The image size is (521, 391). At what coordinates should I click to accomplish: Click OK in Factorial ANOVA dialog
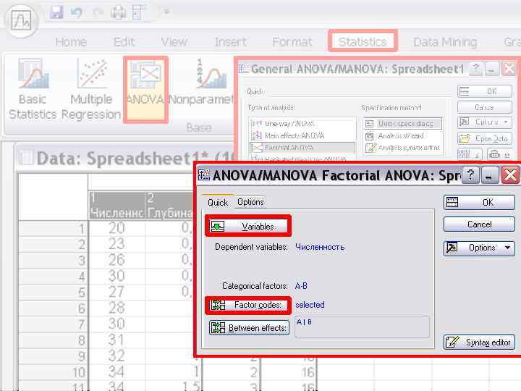click(479, 202)
